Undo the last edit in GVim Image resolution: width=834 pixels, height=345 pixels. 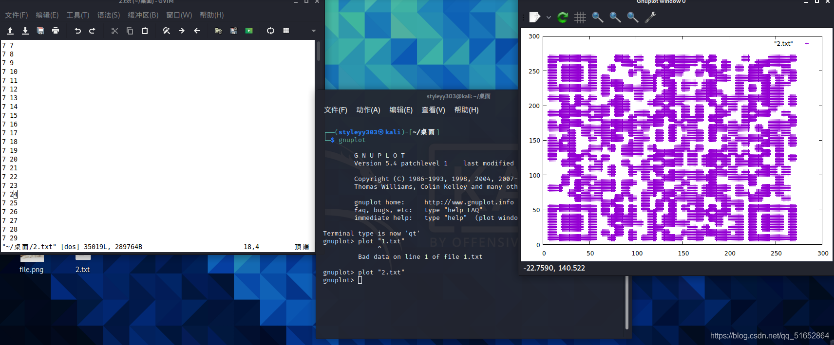[77, 31]
